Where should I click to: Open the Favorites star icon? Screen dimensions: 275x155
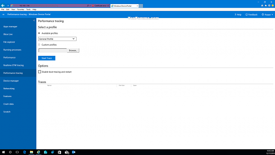click(x=266, y=6)
